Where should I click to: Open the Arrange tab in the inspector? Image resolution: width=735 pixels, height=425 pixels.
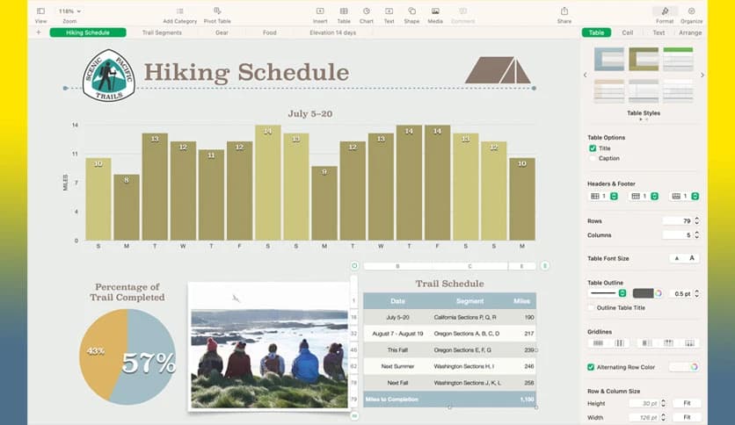click(690, 32)
